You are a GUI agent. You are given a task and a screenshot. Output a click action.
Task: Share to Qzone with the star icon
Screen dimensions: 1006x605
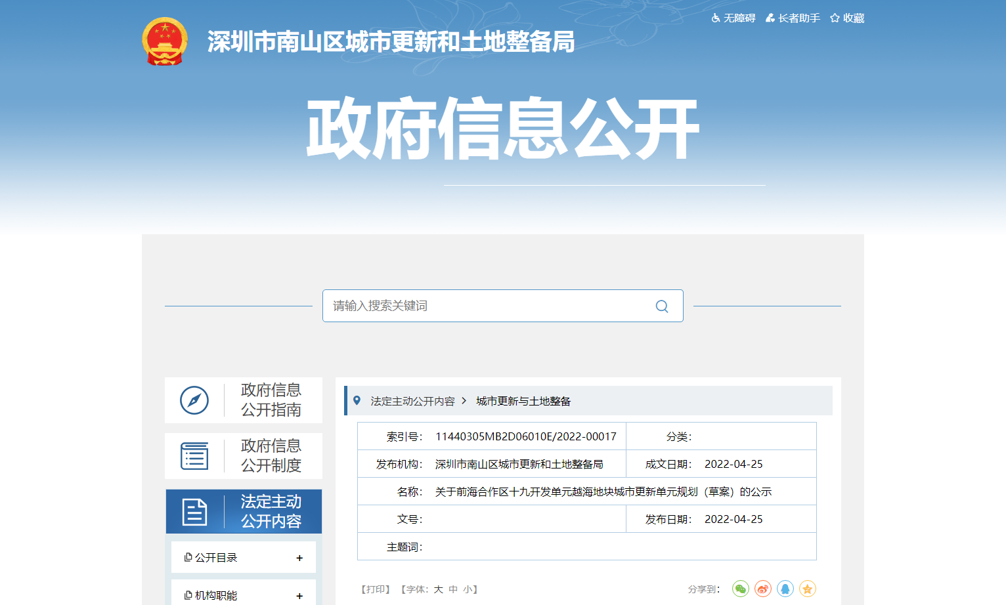pyautogui.click(x=808, y=589)
